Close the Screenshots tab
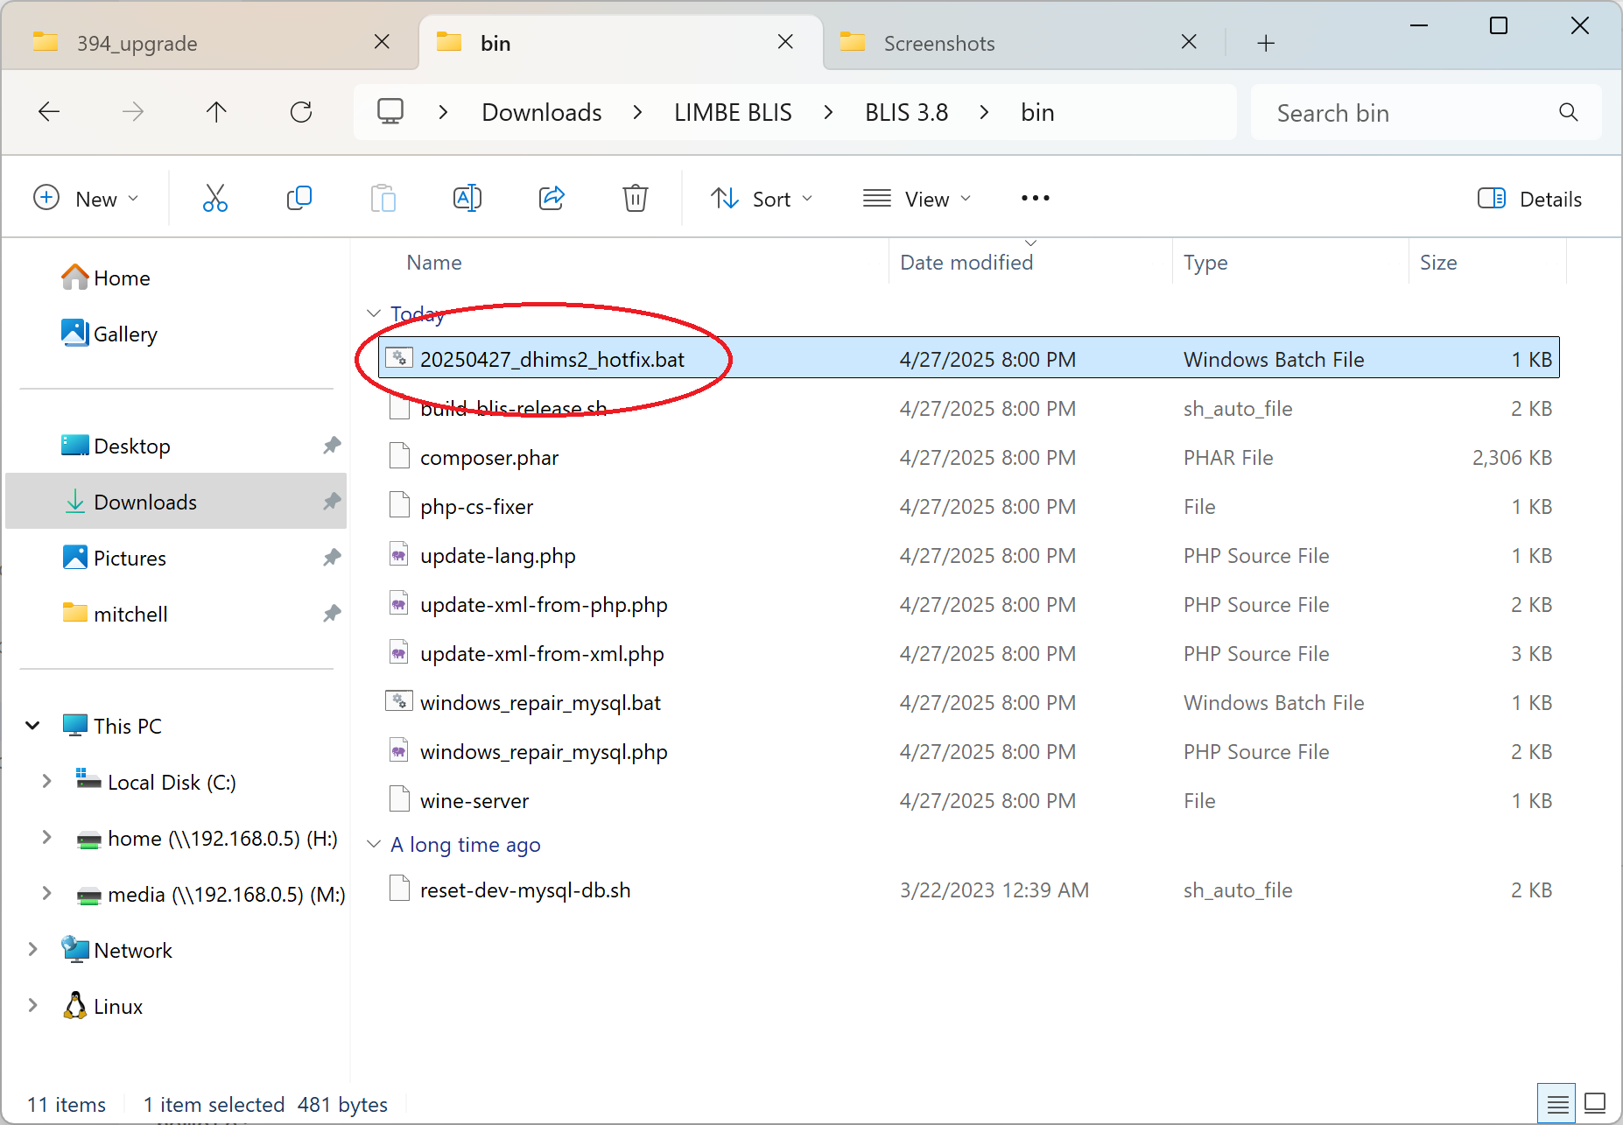This screenshot has width=1623, height=1125. [x=1189, y=42]
